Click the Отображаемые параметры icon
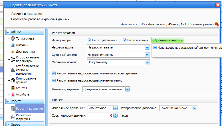 tap(13, 59)
